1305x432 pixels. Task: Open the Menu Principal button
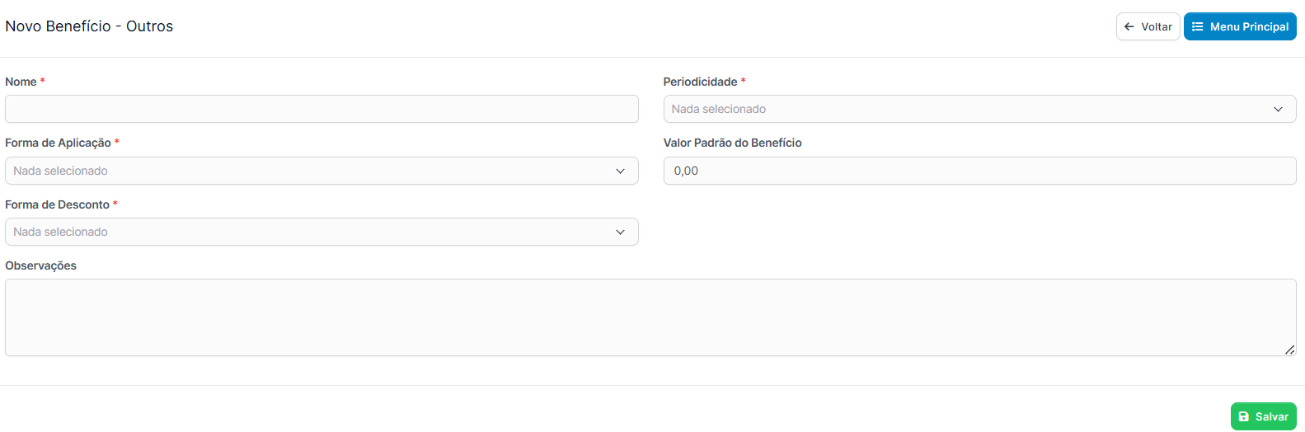pos(1240,26)
